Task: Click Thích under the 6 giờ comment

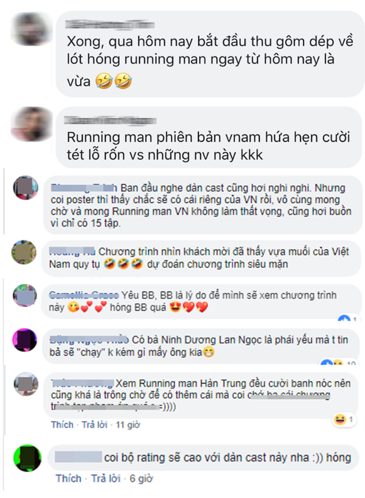Action: point(68,479)
